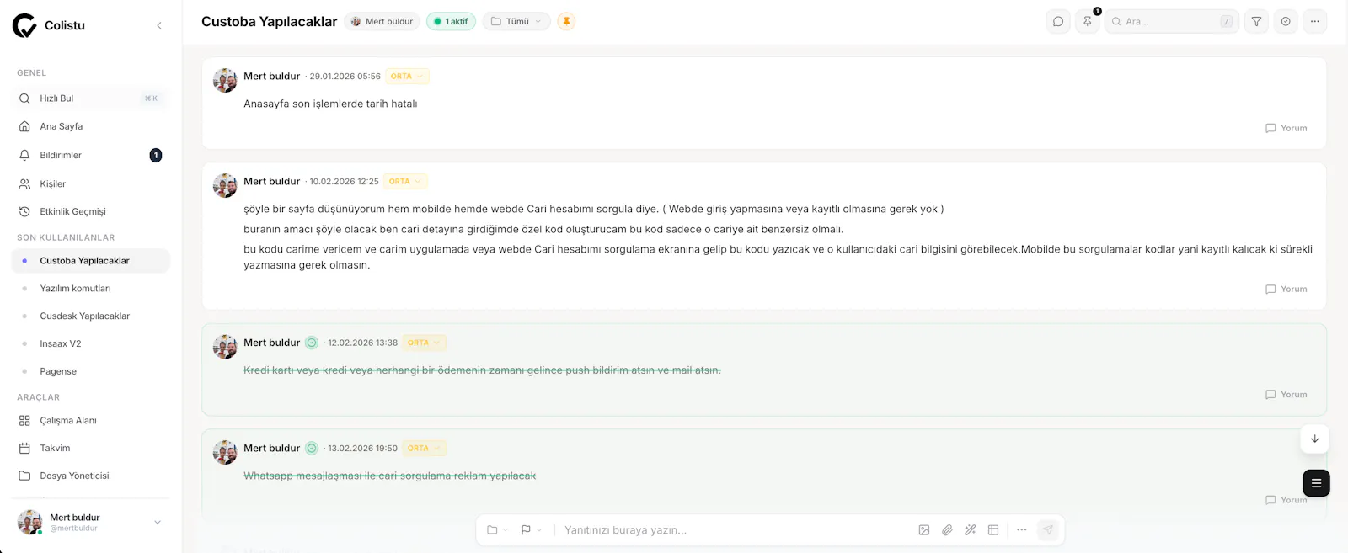Open the filter funnel icon
The image size is (1348, 553).
[1256, 21]
